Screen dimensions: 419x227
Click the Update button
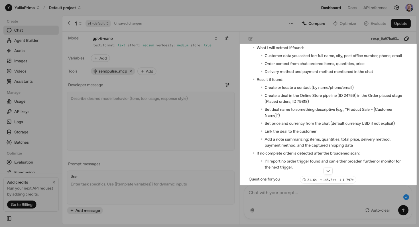click(x=400, y=23)
